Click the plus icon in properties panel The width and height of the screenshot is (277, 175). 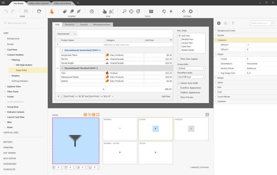coord(219,23)
